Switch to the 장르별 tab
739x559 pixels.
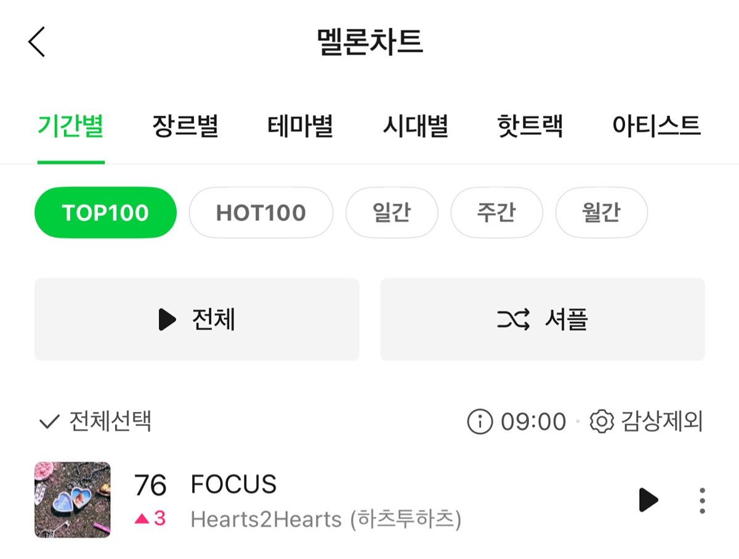(185, 126)
